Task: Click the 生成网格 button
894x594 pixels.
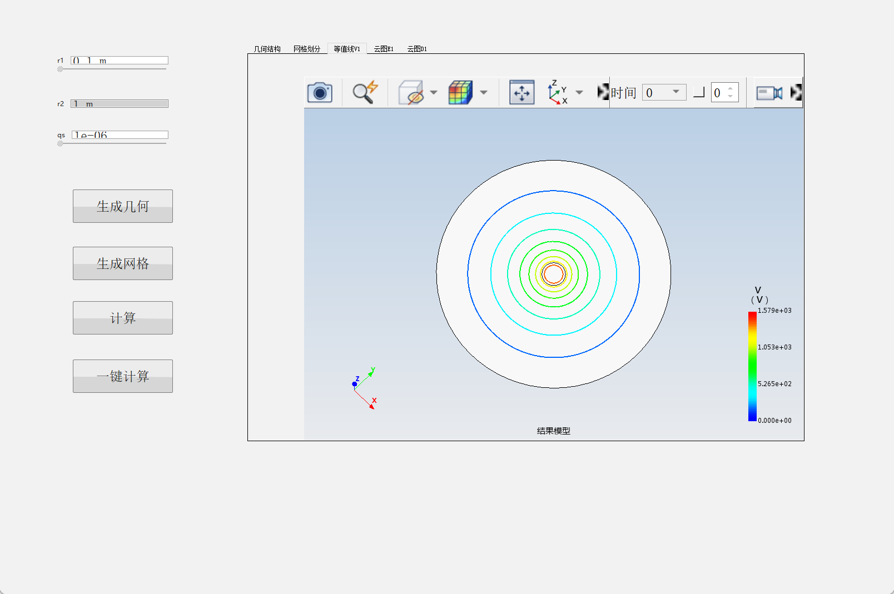Action: 123,263
